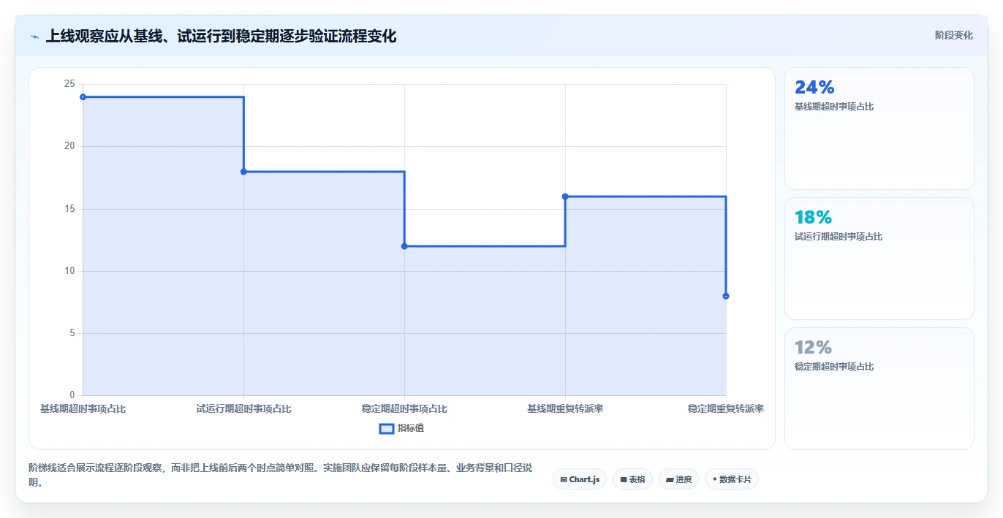Toggle the 指标值 legend swatch

pyautogui.click(x=387, y=428)
